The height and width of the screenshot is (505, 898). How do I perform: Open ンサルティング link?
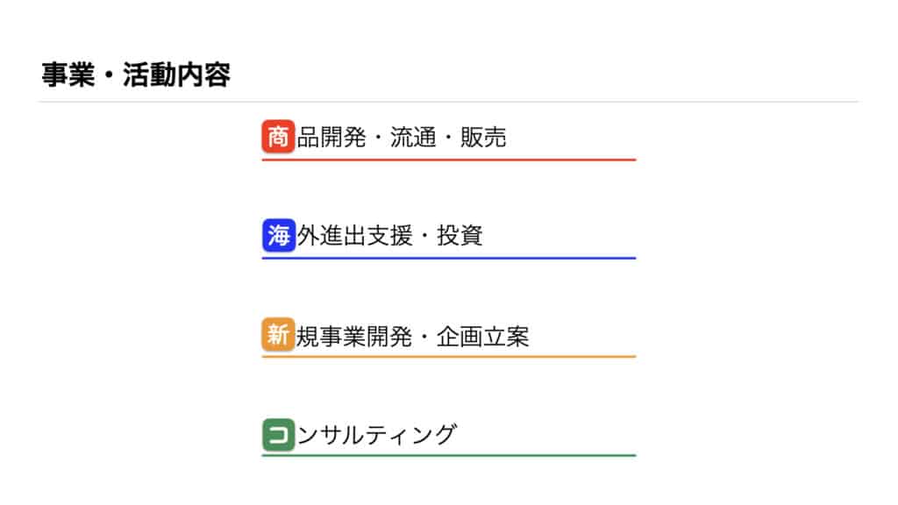(377, 435)
